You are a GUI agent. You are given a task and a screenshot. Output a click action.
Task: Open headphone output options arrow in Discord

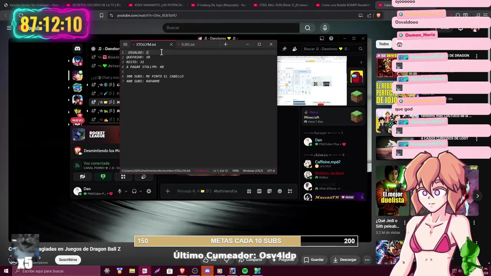140,191
